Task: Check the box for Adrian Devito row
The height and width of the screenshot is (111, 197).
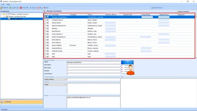Action: pos(45,23)
